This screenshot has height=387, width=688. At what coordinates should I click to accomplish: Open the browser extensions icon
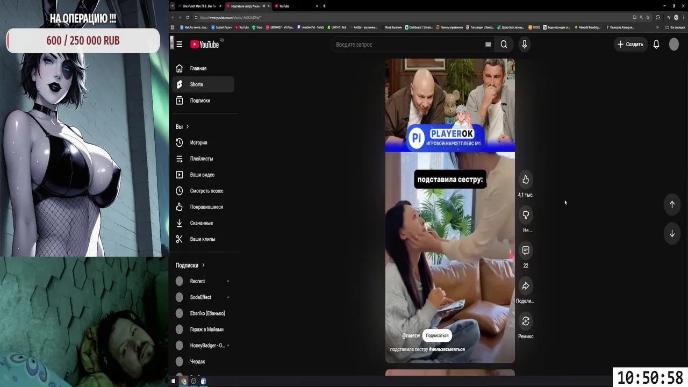tap(658, 17)
